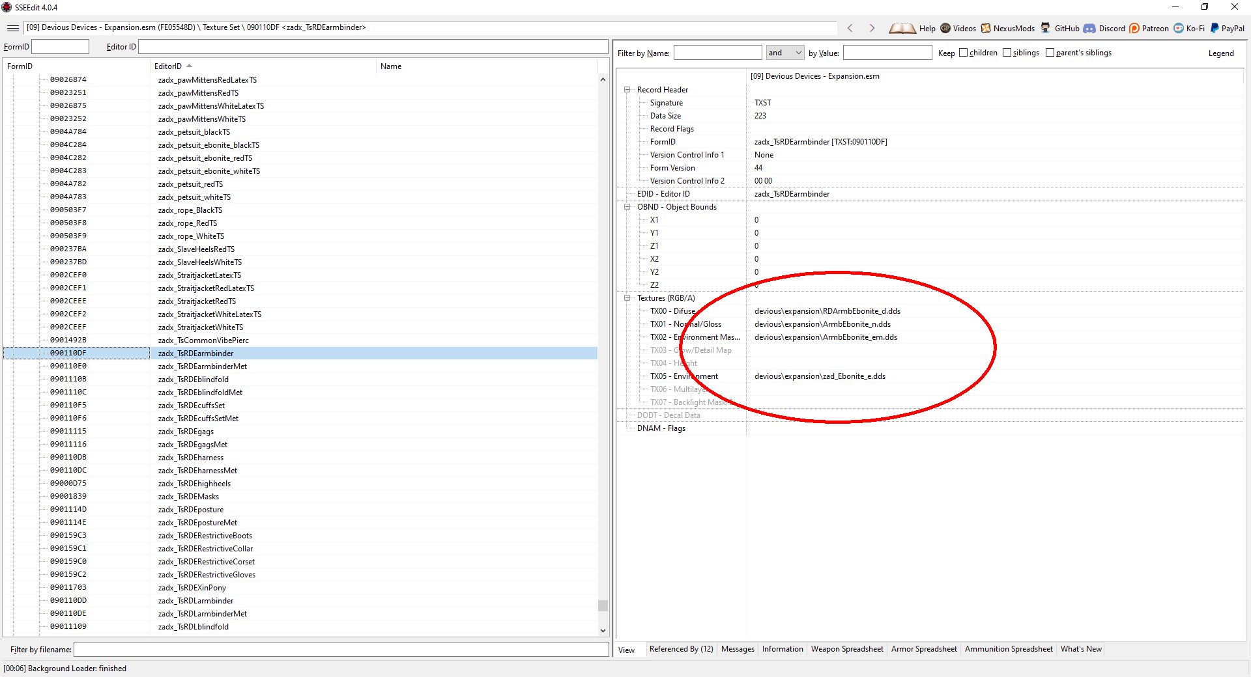
Task: Collapse the Textures (RGB/A) node
Action: [627, 298]
